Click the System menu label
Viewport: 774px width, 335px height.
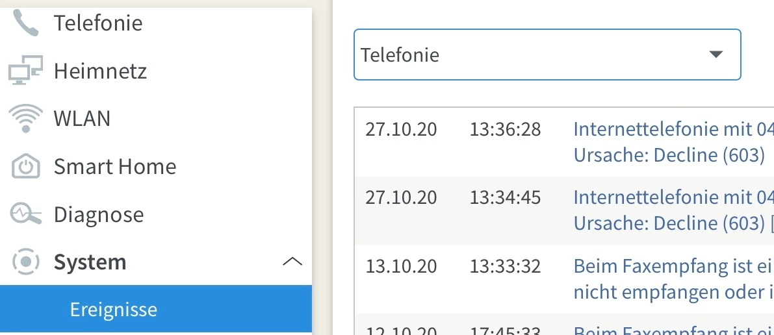[x=90, y=262]
